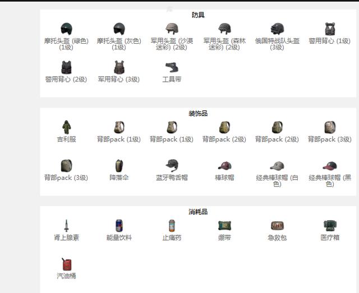Click the 警用背心 (1级) vest icon
359x293 pixels.
click(330, 29)
